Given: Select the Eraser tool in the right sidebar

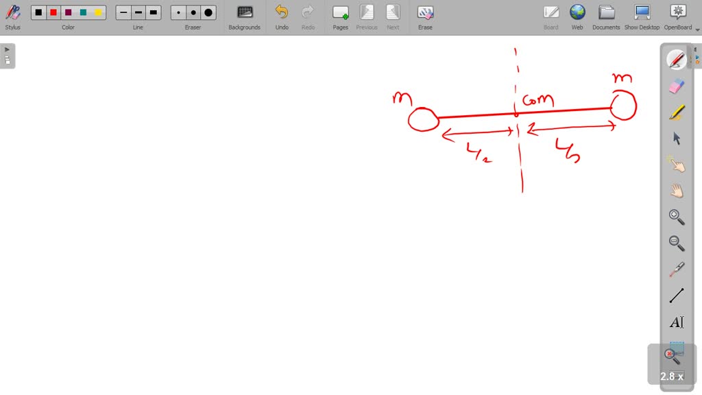Looking at the screenshot, I should coord(676,85).
